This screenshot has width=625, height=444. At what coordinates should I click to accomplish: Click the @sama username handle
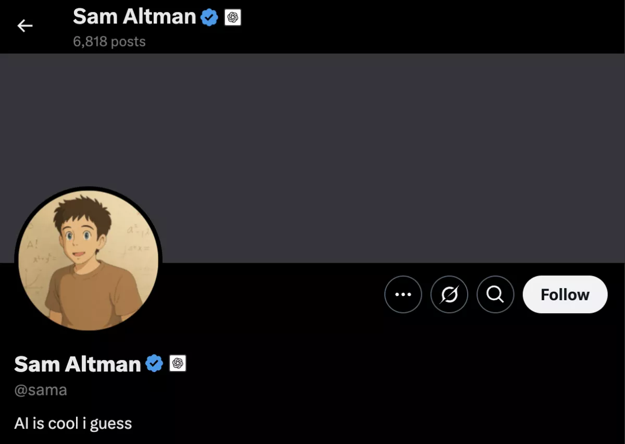[40, 389]
